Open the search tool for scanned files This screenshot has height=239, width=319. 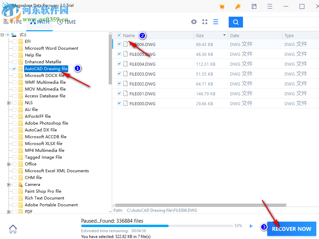click(x=236, y=22)
